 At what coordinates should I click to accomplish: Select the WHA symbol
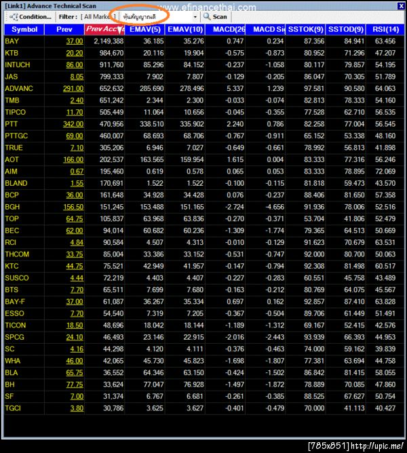pos(12,361)
